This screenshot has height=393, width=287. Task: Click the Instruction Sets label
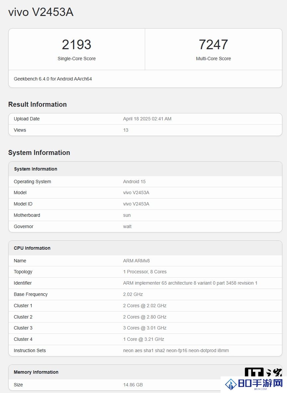point(30,350)
